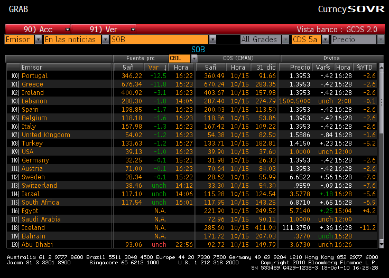This screenshot has height=278, width=389.
Task: Expand the Emisor dropdown arrow
Action: (38, 40)
